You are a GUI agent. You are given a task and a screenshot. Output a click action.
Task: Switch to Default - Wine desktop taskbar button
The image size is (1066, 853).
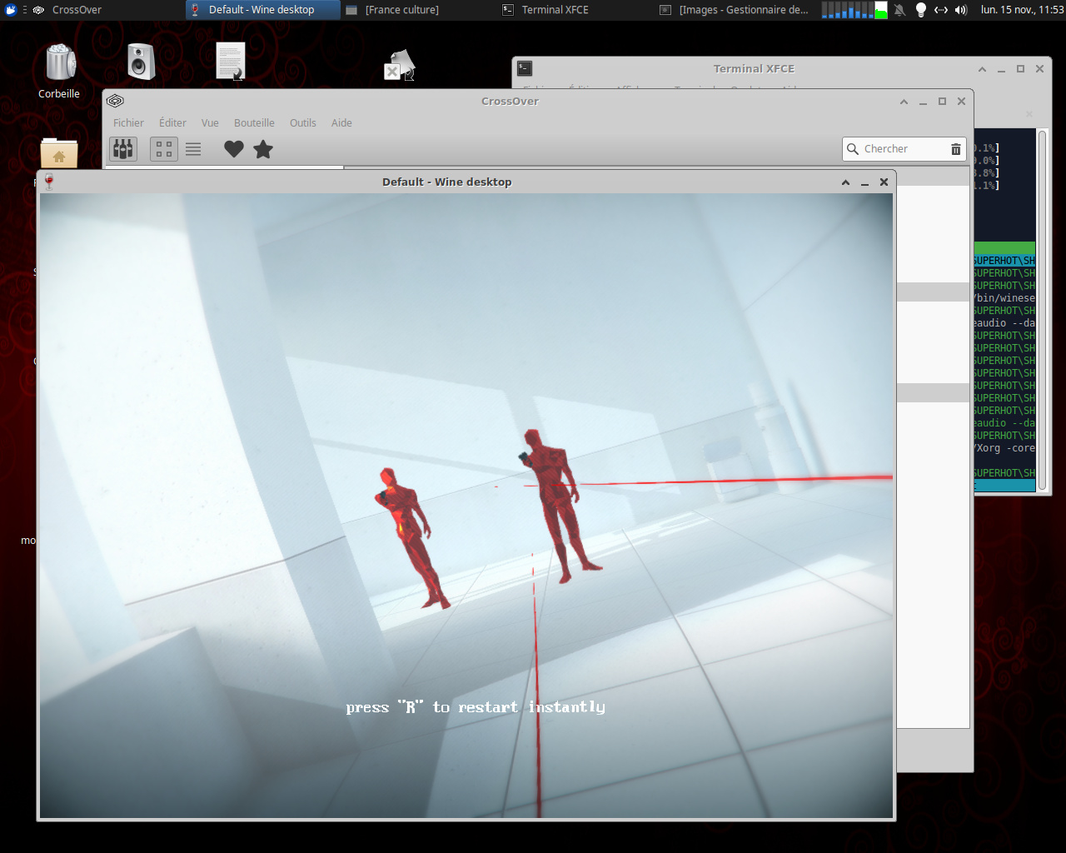(x=263, y=10)
